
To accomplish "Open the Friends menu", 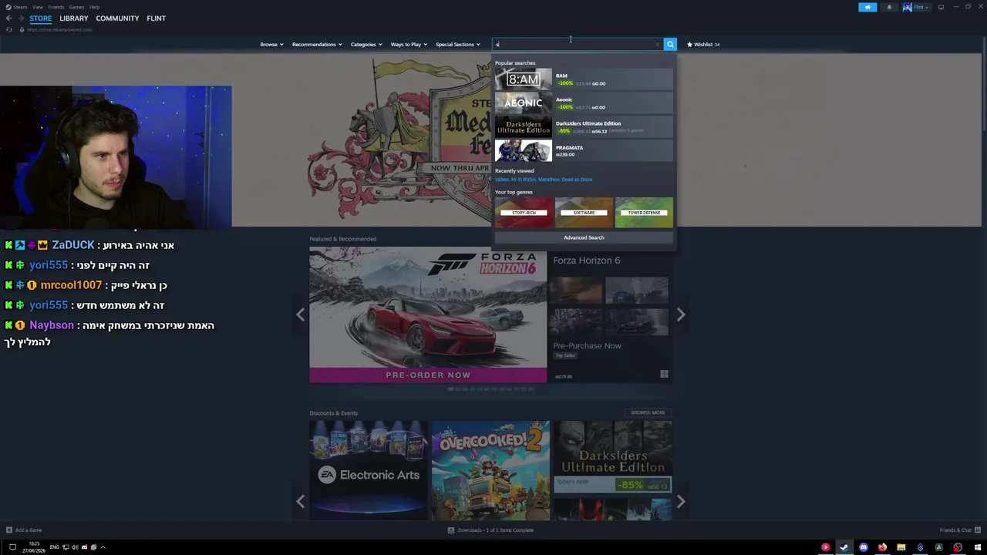I will [x=56, y=7].
